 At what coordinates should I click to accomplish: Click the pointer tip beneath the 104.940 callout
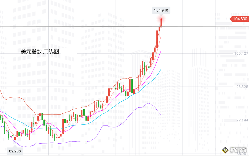tap(161, 15)
